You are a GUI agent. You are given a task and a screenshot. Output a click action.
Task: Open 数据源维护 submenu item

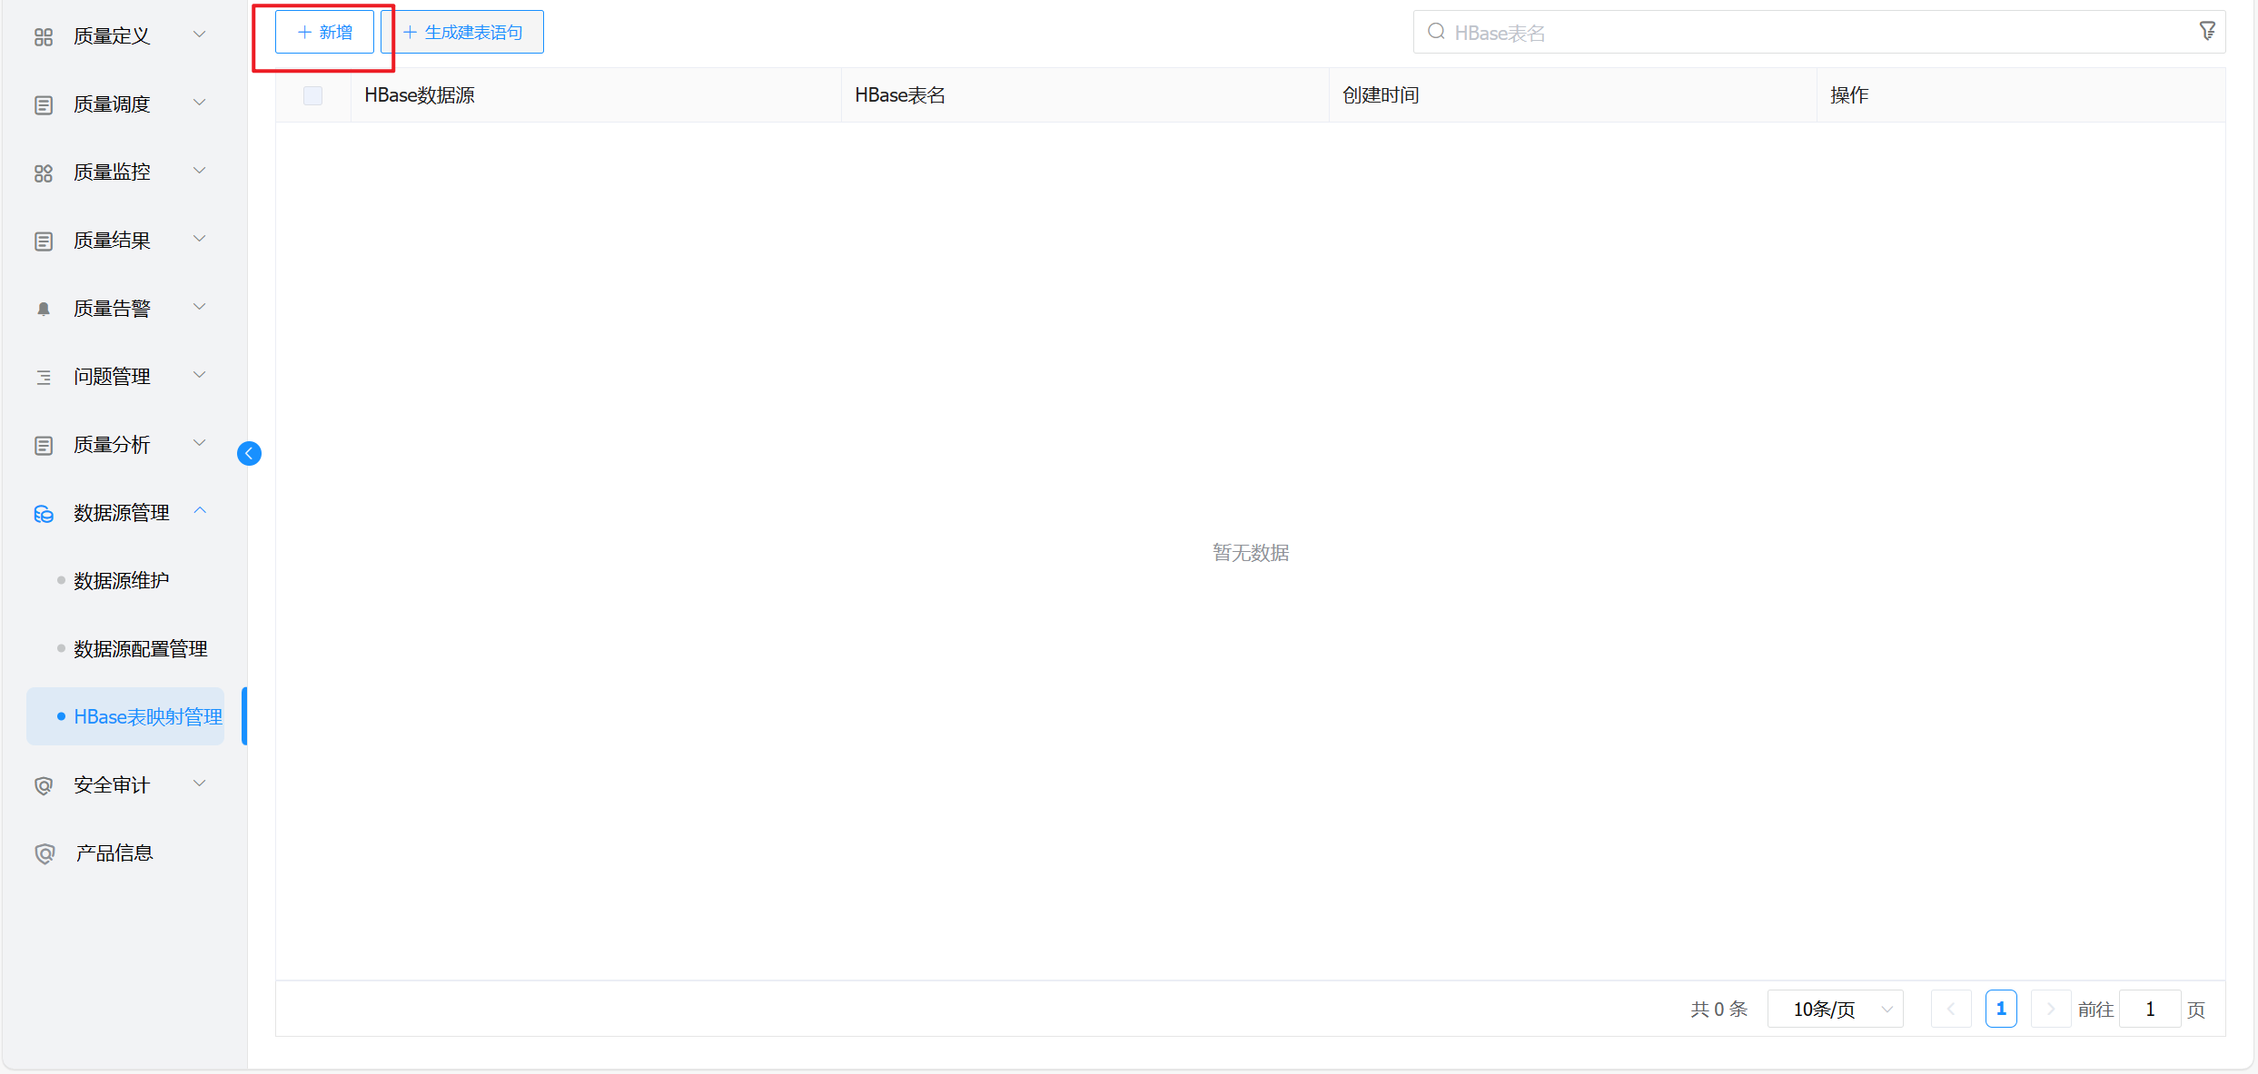[121, 581]
